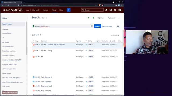Open Creative Next Gen SCRUM filter
Image resolution: width=172 pixels, height=96 pixels.
coord(12,60)
